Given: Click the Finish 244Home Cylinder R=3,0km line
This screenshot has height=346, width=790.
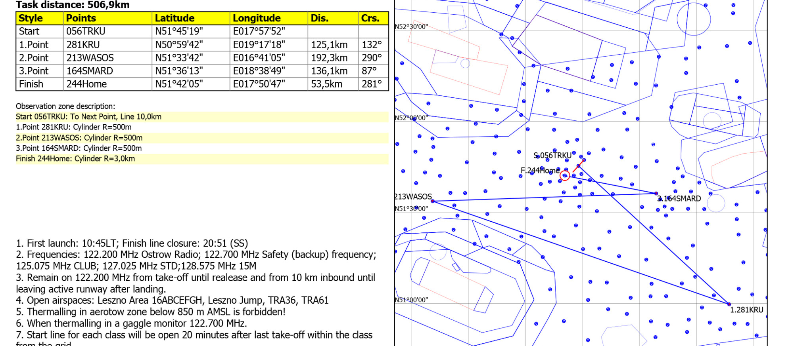Looking at the screenshot, I should (x=75, y=159).
